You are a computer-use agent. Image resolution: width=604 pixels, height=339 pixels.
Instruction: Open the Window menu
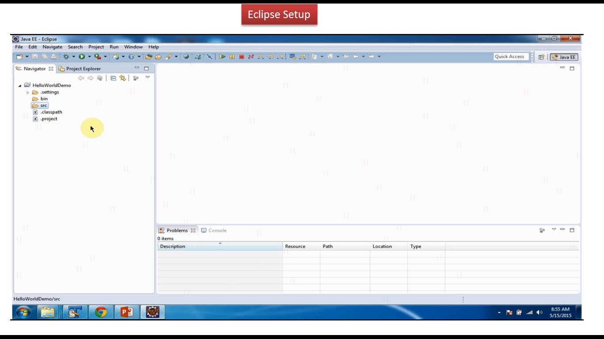(133, 47)
